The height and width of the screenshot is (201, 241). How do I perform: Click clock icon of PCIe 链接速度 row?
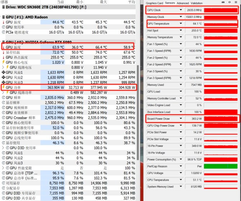click(x=3, y=32)
